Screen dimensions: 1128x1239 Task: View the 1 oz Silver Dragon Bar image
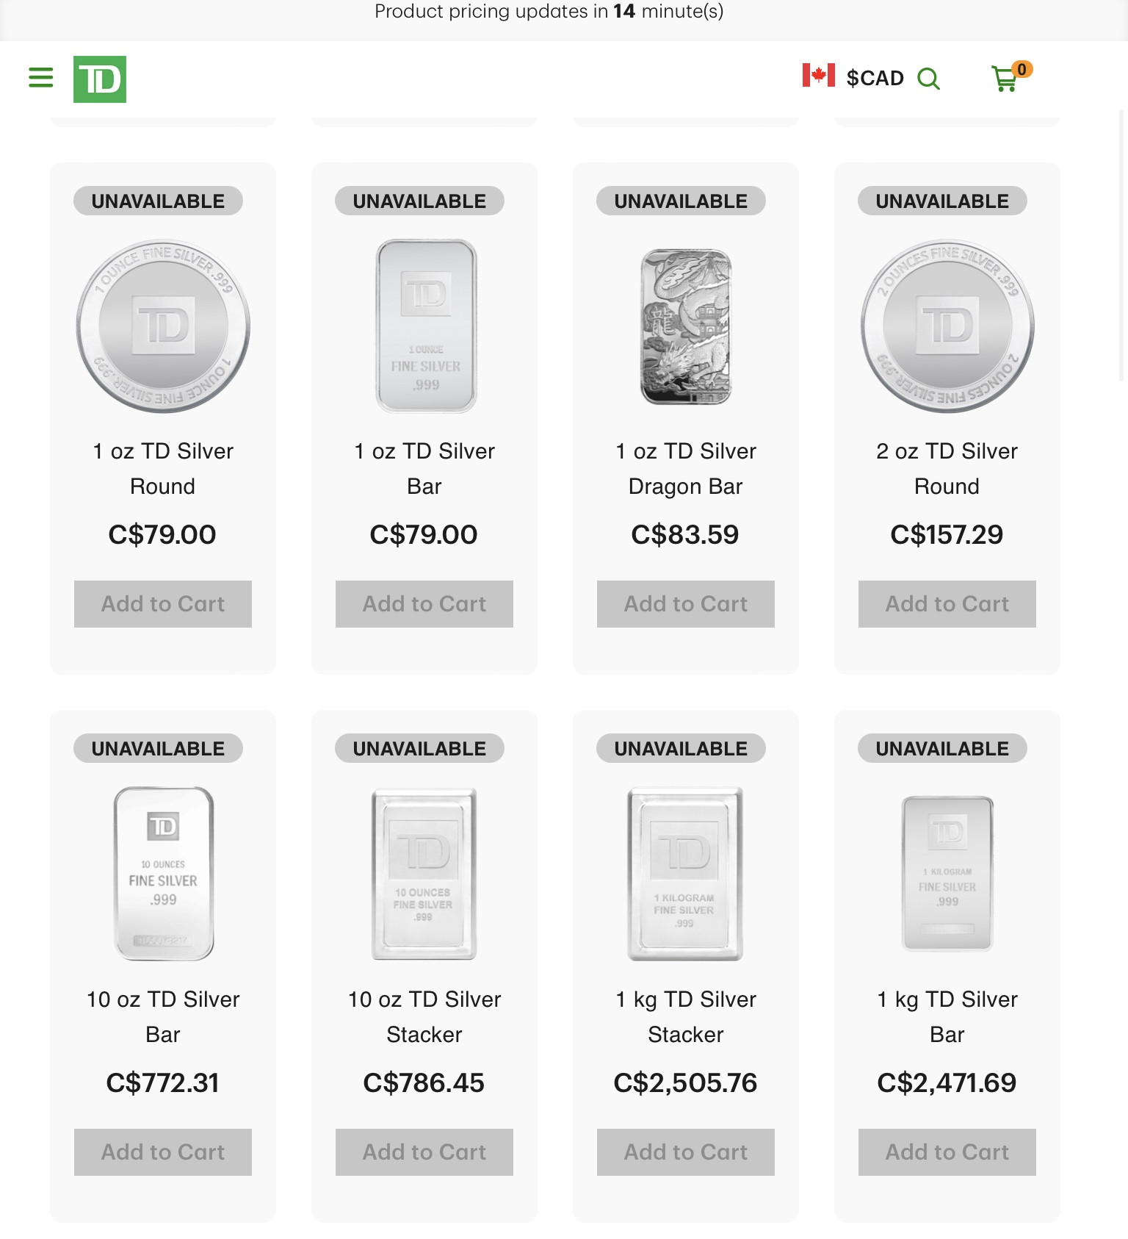point(686,326)
